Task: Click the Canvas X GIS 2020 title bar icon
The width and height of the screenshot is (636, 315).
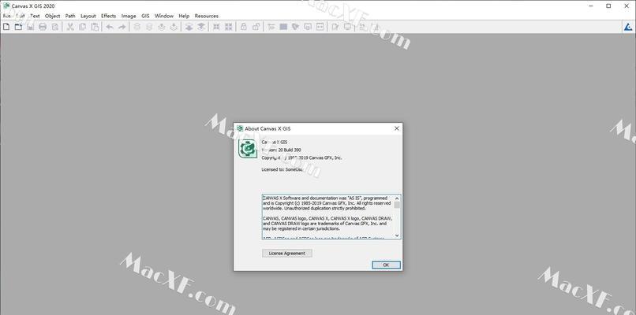Action: 6,6
